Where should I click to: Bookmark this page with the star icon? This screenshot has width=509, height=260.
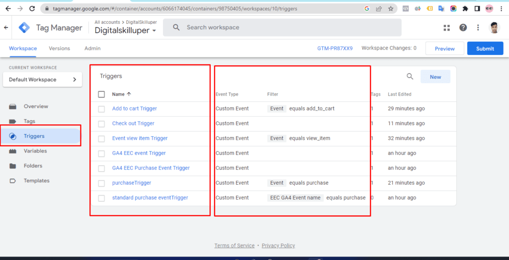(x=391, y=8)
